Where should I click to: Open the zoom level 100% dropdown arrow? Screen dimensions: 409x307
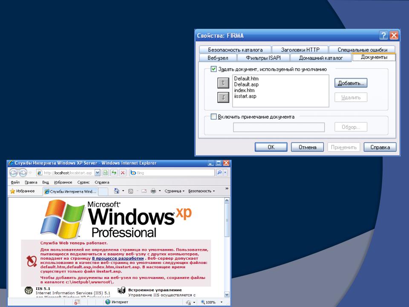point(222,302)
